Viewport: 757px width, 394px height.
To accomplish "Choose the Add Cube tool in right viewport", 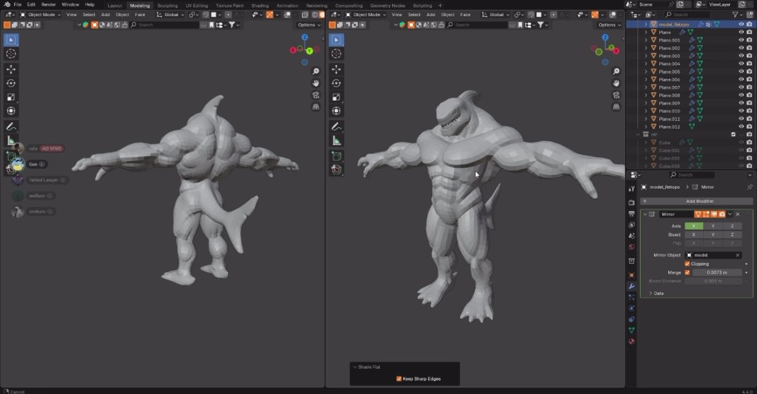I will click(x=336, y=156).
